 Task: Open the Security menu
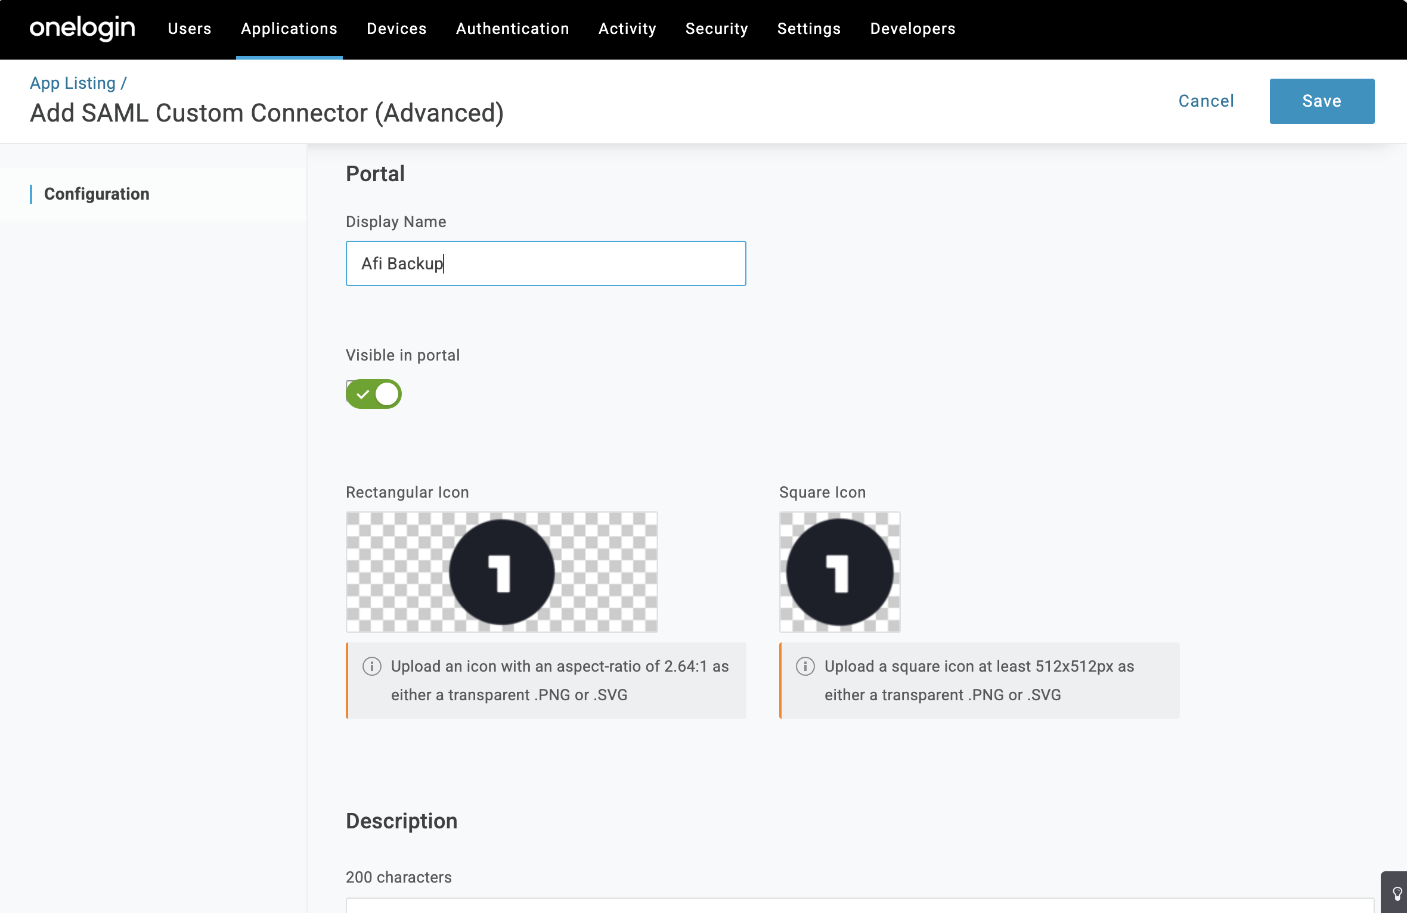(717, 29)
